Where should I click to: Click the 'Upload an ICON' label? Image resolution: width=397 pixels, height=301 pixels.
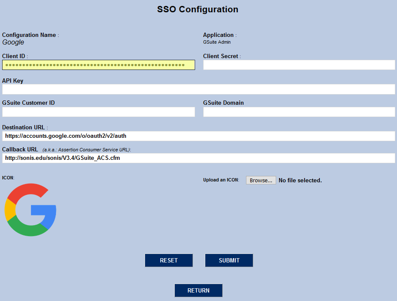pos(221,180)
